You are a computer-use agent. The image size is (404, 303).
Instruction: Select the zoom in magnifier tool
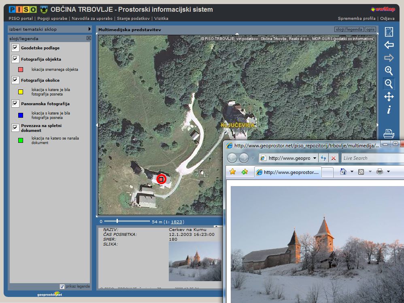(389, 71)
